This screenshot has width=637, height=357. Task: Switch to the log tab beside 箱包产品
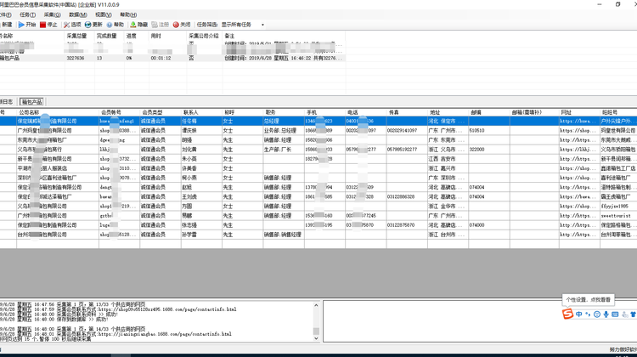[x=7, y=102]
